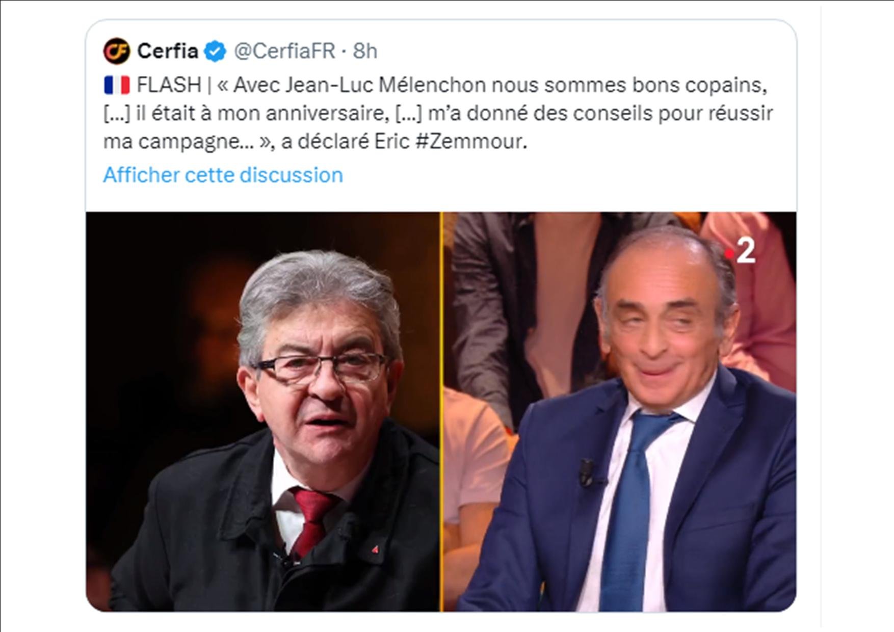
Task: Click the France 2 channel logo
Action: coord(742,251)
